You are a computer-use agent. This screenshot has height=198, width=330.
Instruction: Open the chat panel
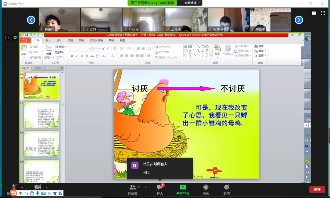pyautogui.click(x=160, y=189)
